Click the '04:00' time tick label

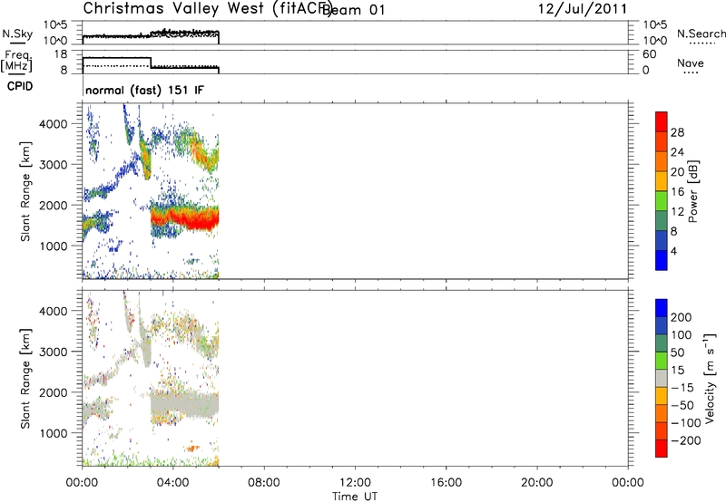point(173,483)
